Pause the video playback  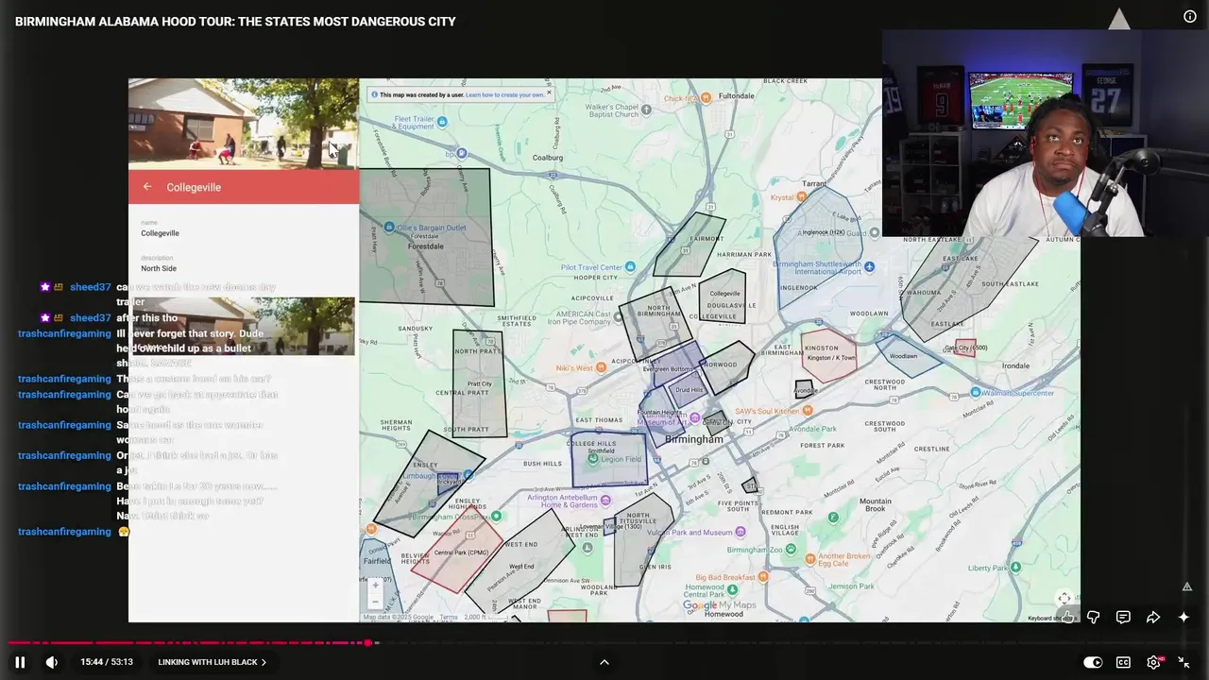point(20,662)
